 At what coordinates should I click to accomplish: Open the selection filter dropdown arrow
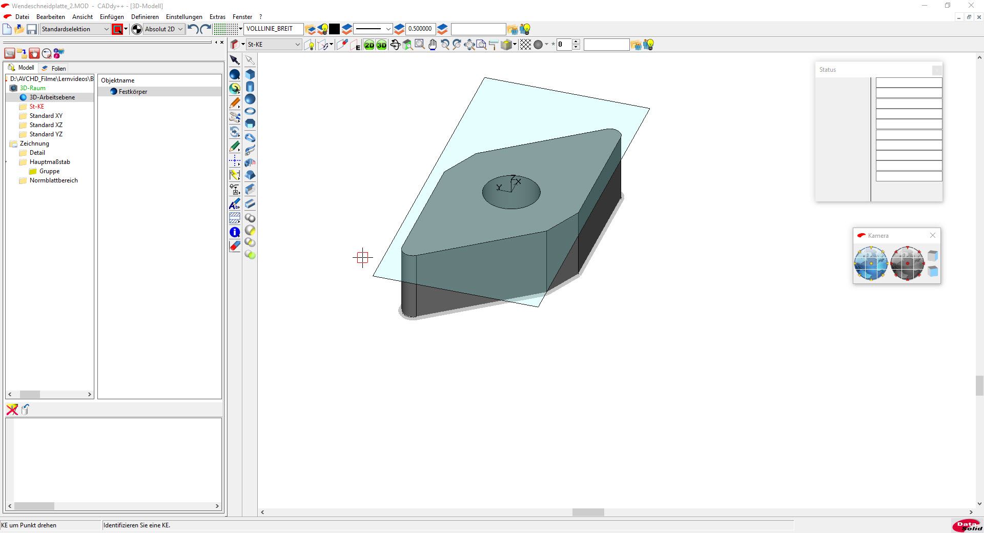[x=126, y=29]
